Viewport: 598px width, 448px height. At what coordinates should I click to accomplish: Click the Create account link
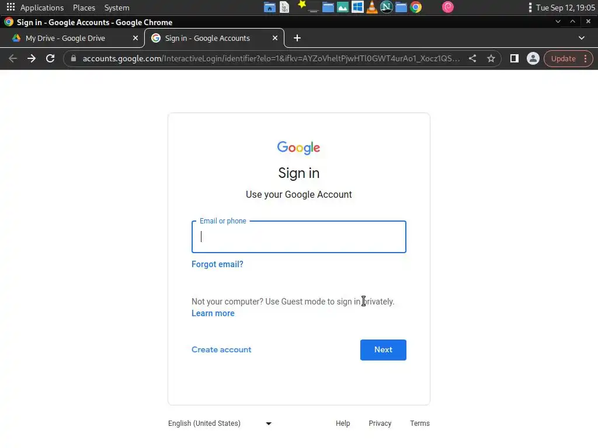click(221, 349)
